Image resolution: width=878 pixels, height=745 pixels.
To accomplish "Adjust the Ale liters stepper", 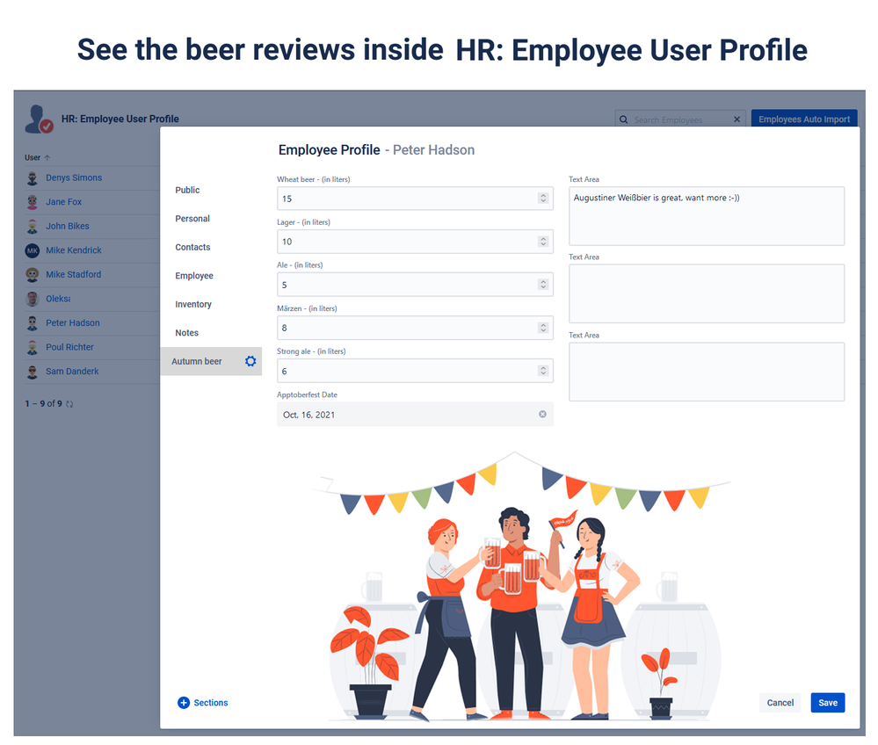I will (x=543, y=285).
